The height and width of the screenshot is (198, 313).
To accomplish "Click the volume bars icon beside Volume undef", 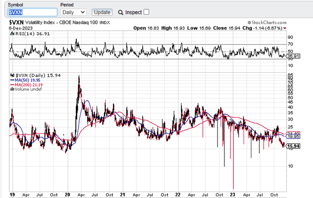I will click(x=12, y=89).
